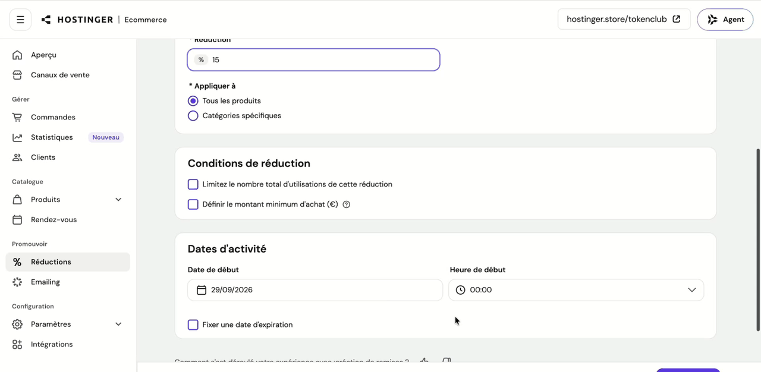Click the Hostinger logo
This screenshot has height=372, width=761.
tap(77, 20)
